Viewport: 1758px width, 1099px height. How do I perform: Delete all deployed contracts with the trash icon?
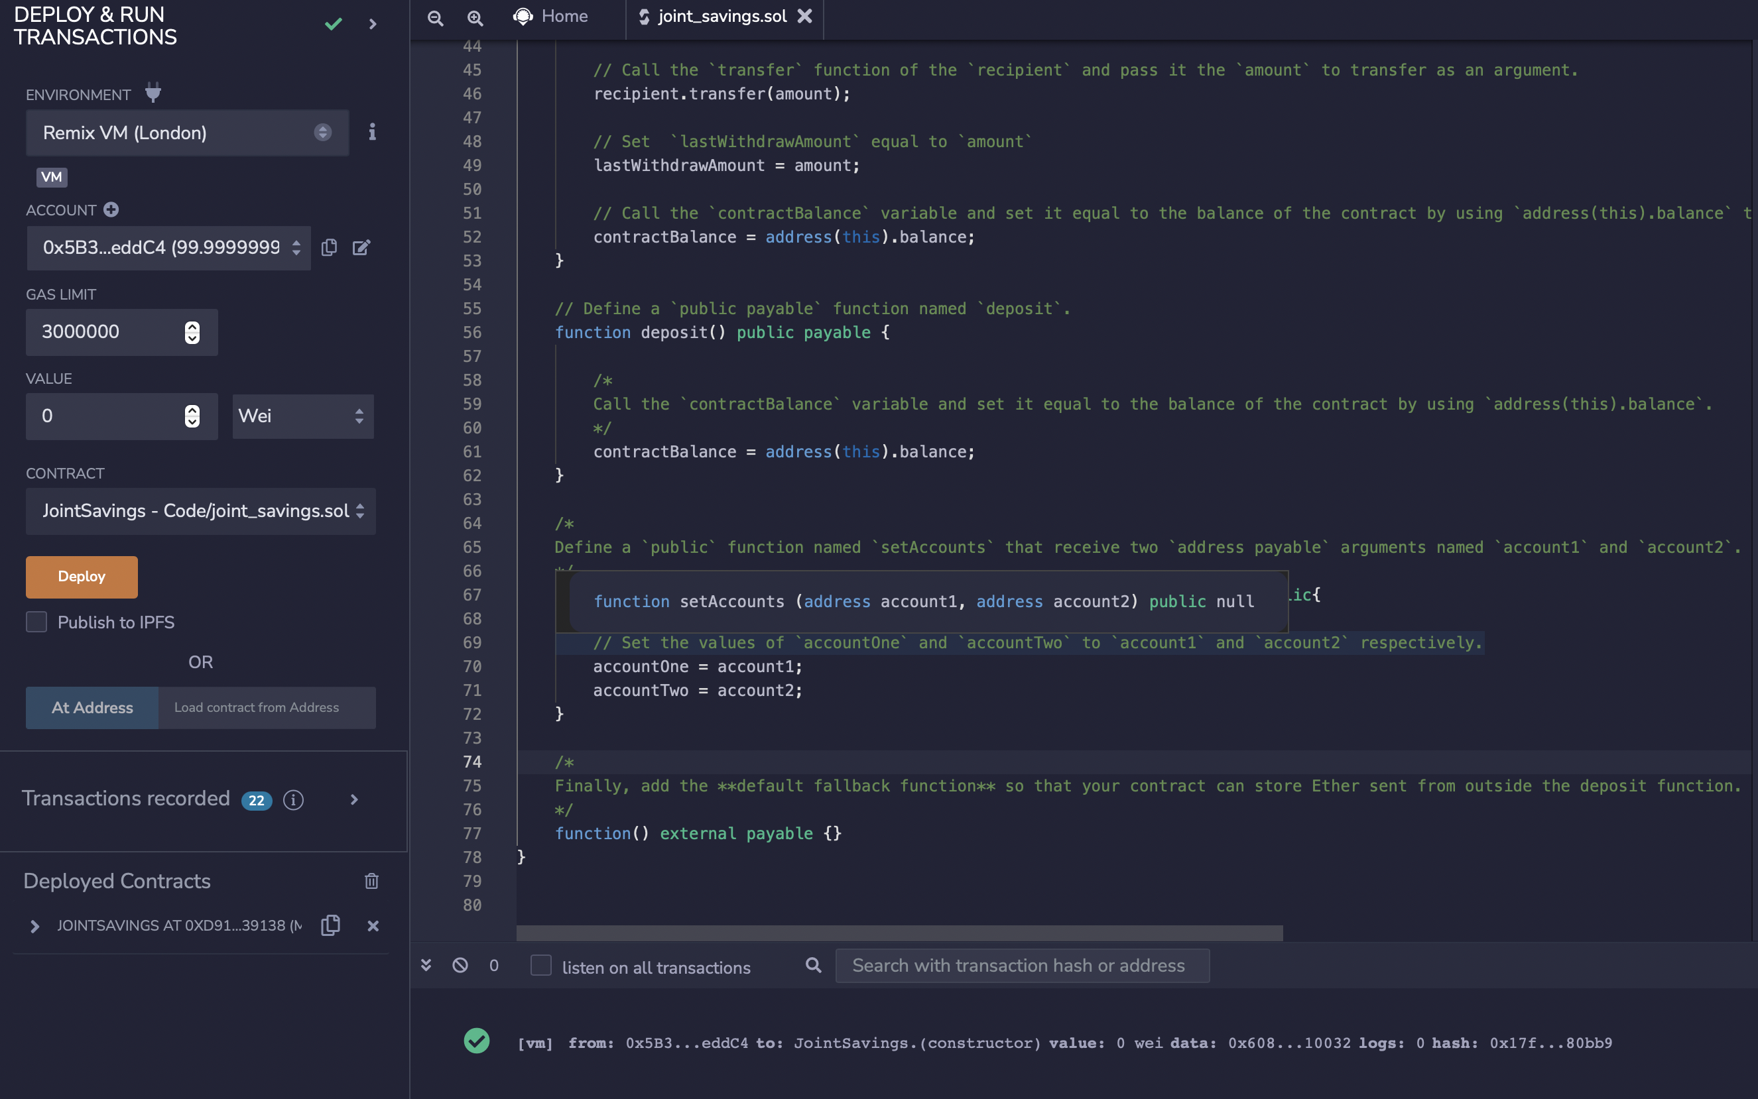point(371,881)
